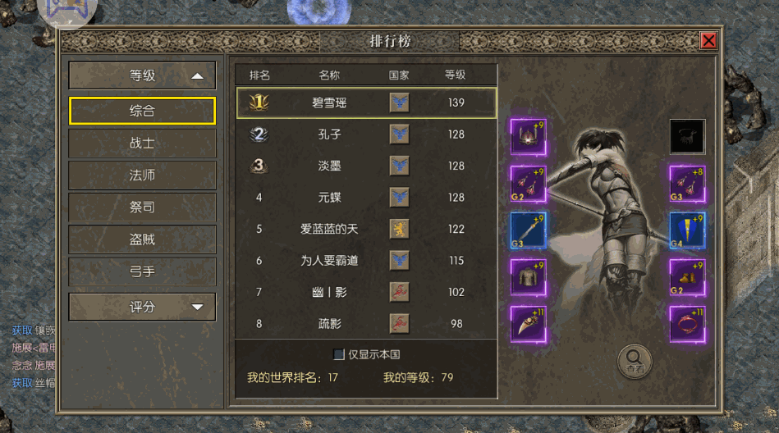Enable the 仅显示本国 checkbox

339,354
